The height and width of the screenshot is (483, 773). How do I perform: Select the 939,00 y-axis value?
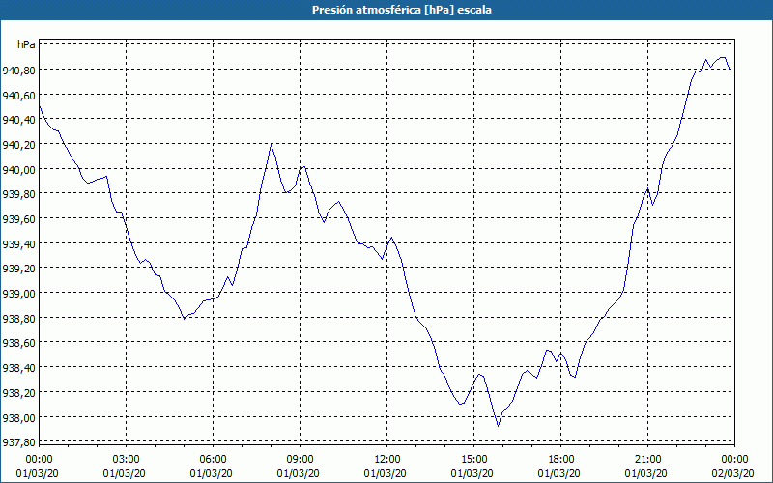click(18, 294)
